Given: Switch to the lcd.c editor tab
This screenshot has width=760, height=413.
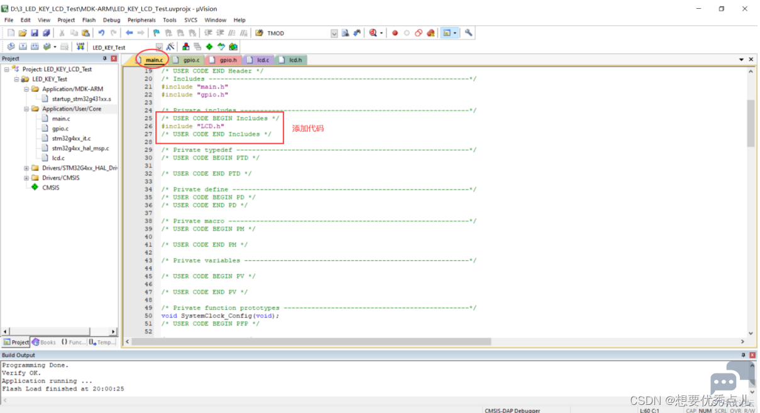Looking at the screenshot, I should pyautogui.click(x=259, y=60).
